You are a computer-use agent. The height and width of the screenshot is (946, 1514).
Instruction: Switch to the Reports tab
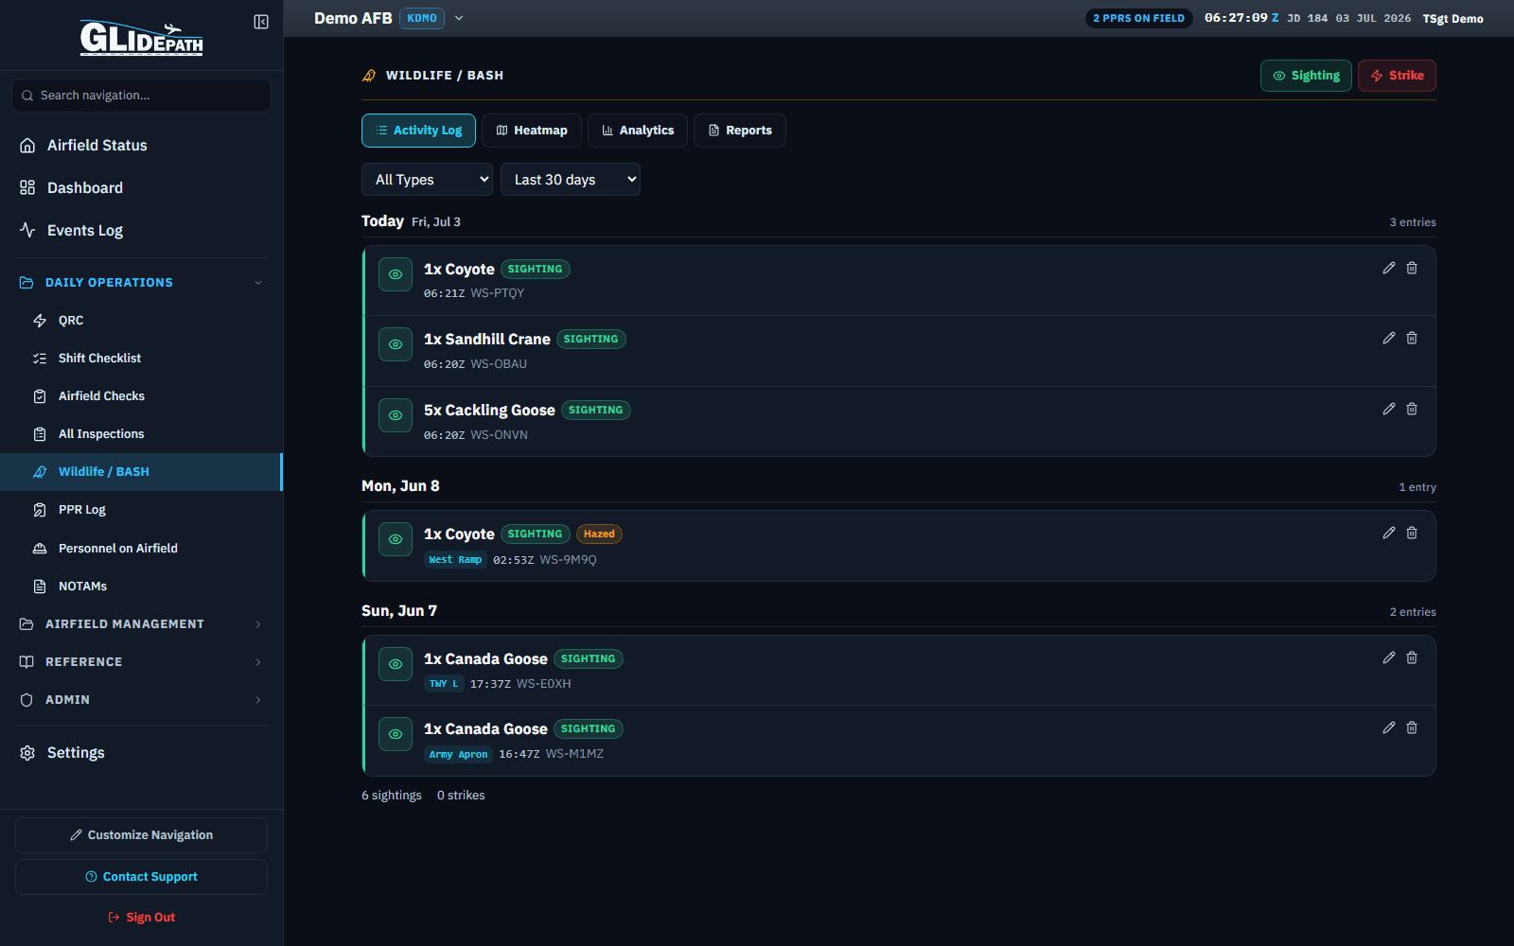click(740, 131)
